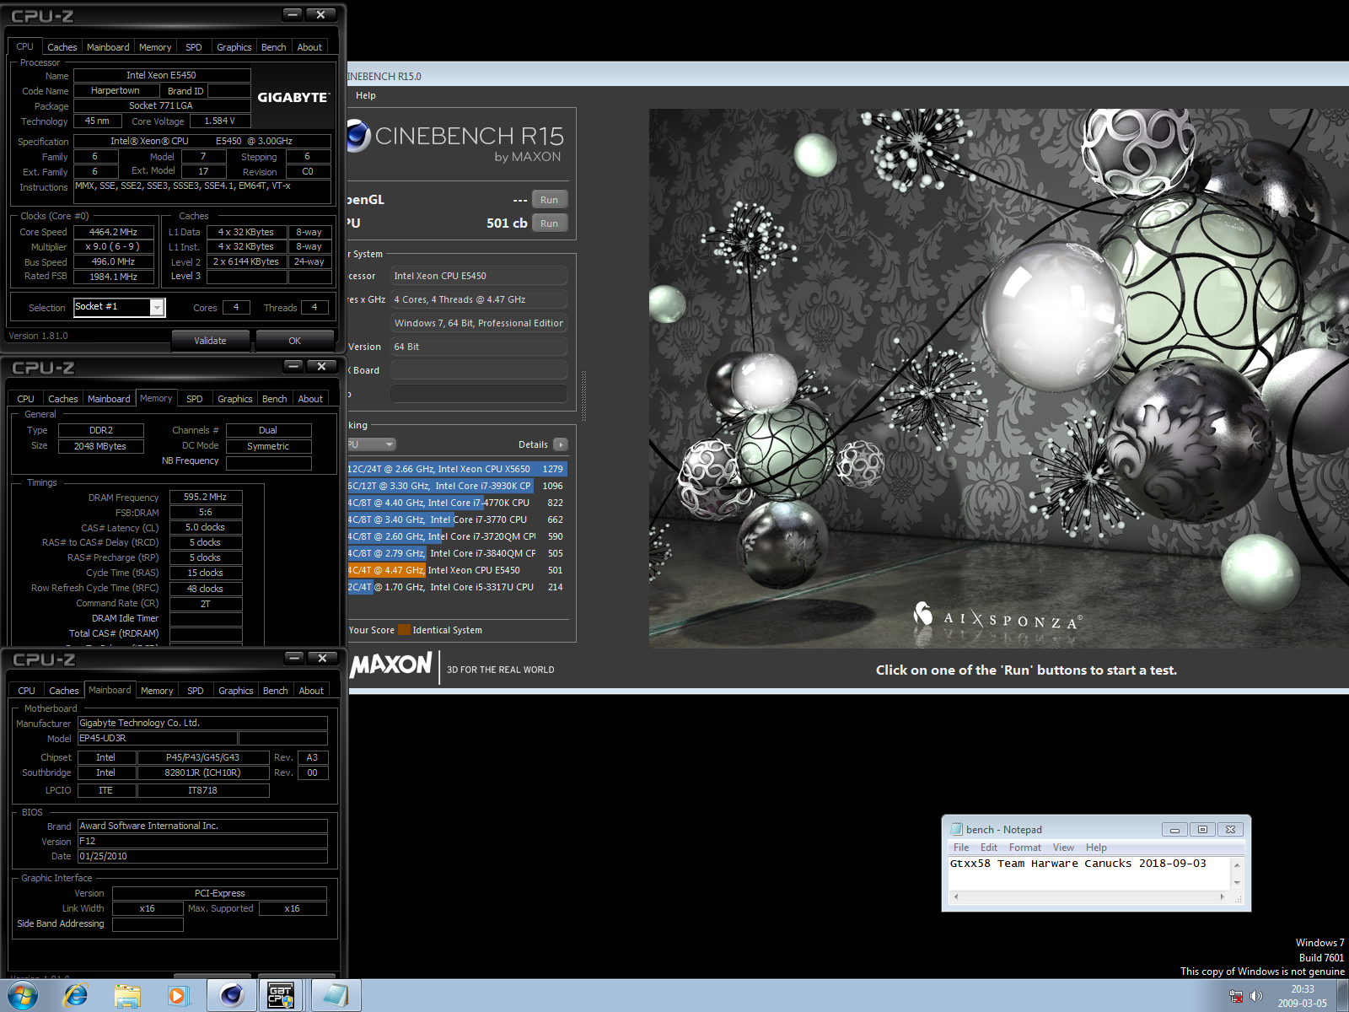This screenshot has width=1349, height=1012.
Task: Select highlighted ranking row Intel Xeon E5450
Action: click(x=457, y=570)
